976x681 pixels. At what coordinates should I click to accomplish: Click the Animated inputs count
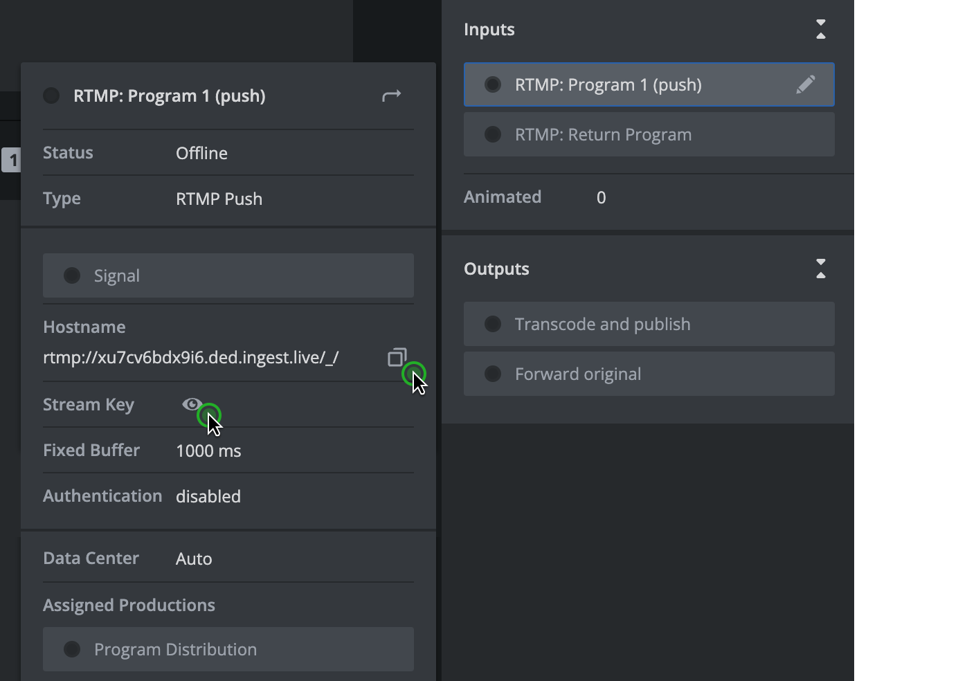pyautogui.click(x=600, y=197)
